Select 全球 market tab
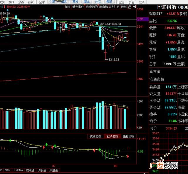 tap(42, 2)
